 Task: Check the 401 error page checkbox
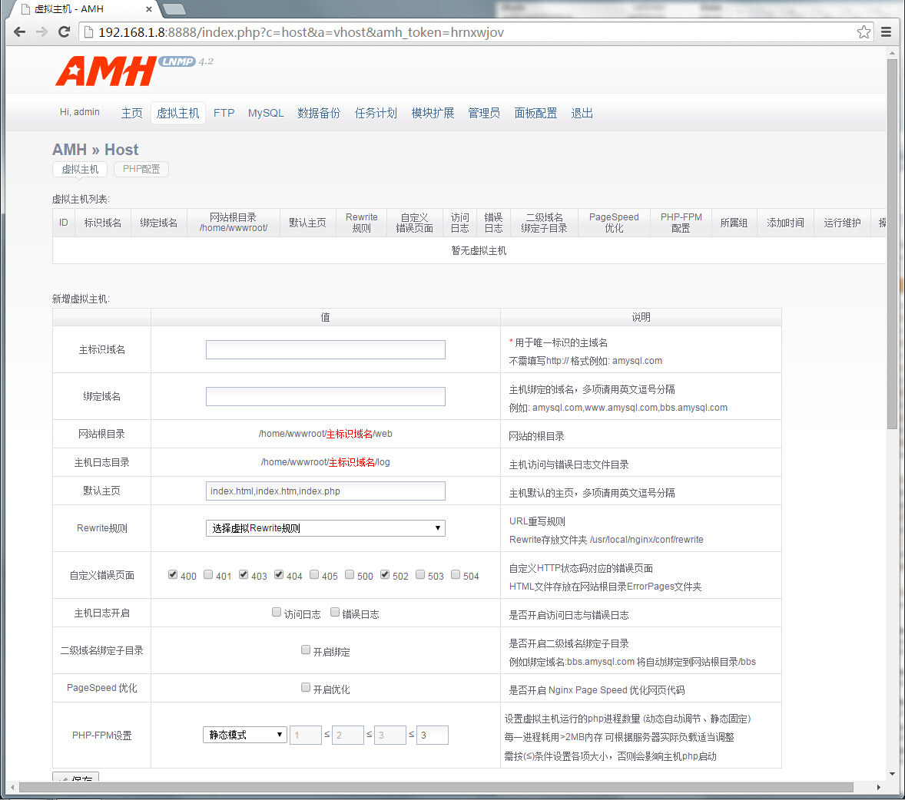(x=208, y=574)
